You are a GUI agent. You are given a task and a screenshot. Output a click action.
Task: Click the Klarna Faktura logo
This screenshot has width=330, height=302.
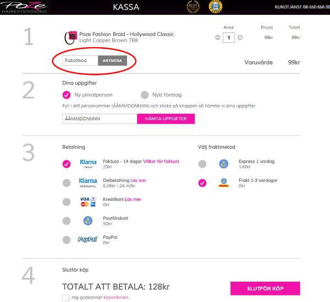(x=88, y=163)
